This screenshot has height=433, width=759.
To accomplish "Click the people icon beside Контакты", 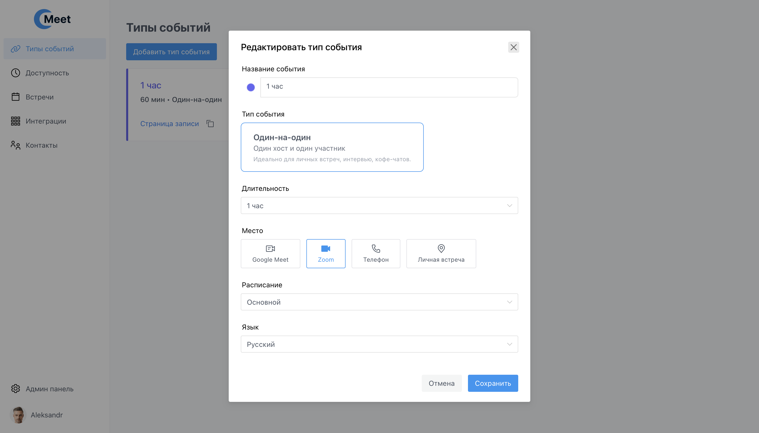I will click(x=16, y=145).
